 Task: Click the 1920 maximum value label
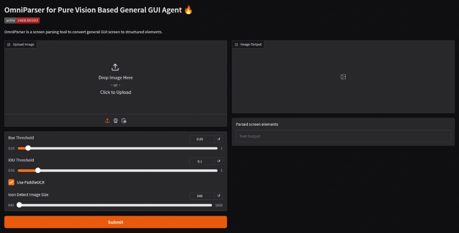click(x=218, y=205)
